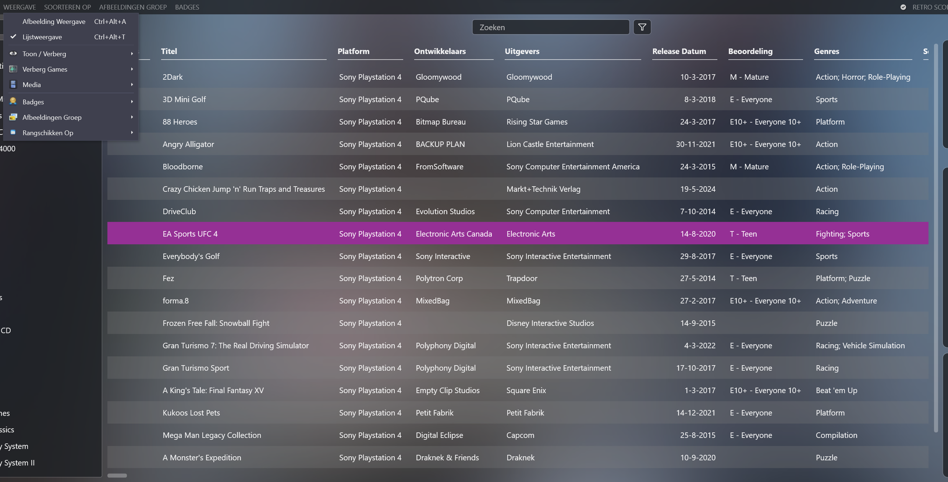Click the Square Enix publisher cell

[x=526, y=391]
